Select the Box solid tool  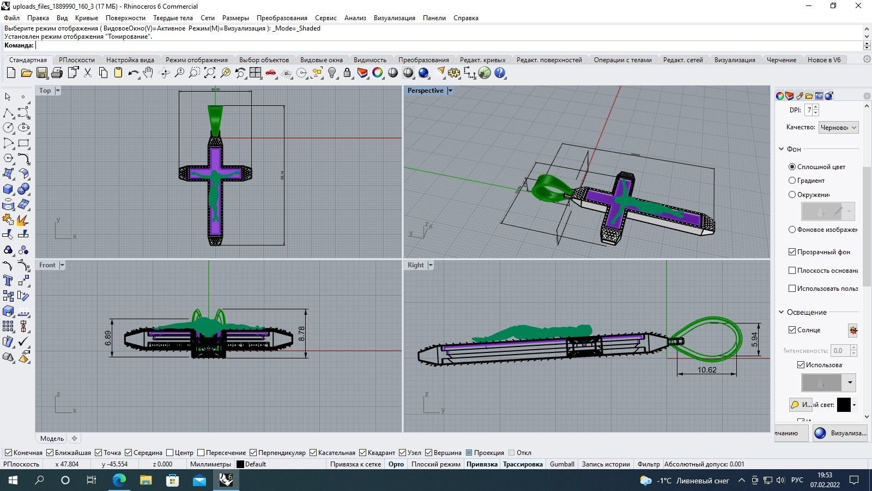(8, 189)
